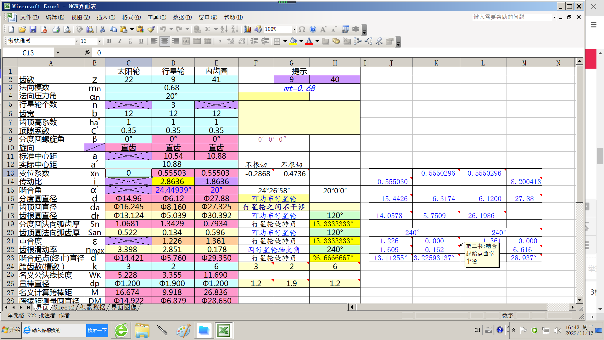Open the 视图(V) menu
Screen dimensions: 604x340
(80, 17)
